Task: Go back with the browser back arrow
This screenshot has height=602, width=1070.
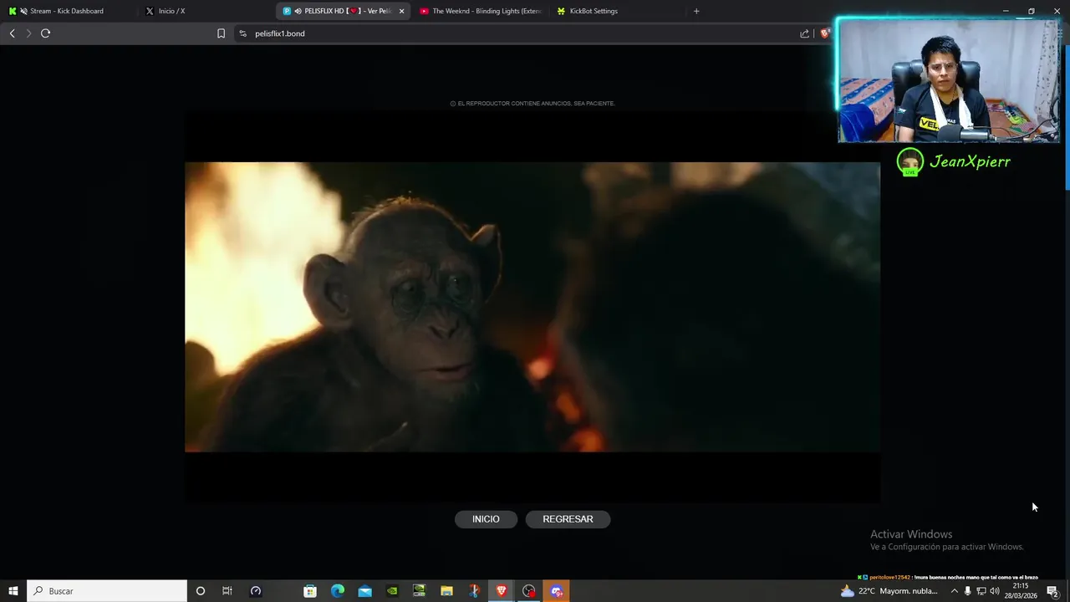Action: coord(12,33)
